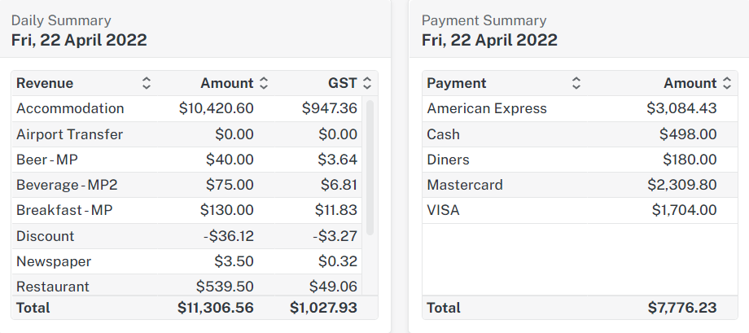Click sort arrows beside Payment Summary Amount
This screenshot has height=333, width=749.
tap(727, 83)
